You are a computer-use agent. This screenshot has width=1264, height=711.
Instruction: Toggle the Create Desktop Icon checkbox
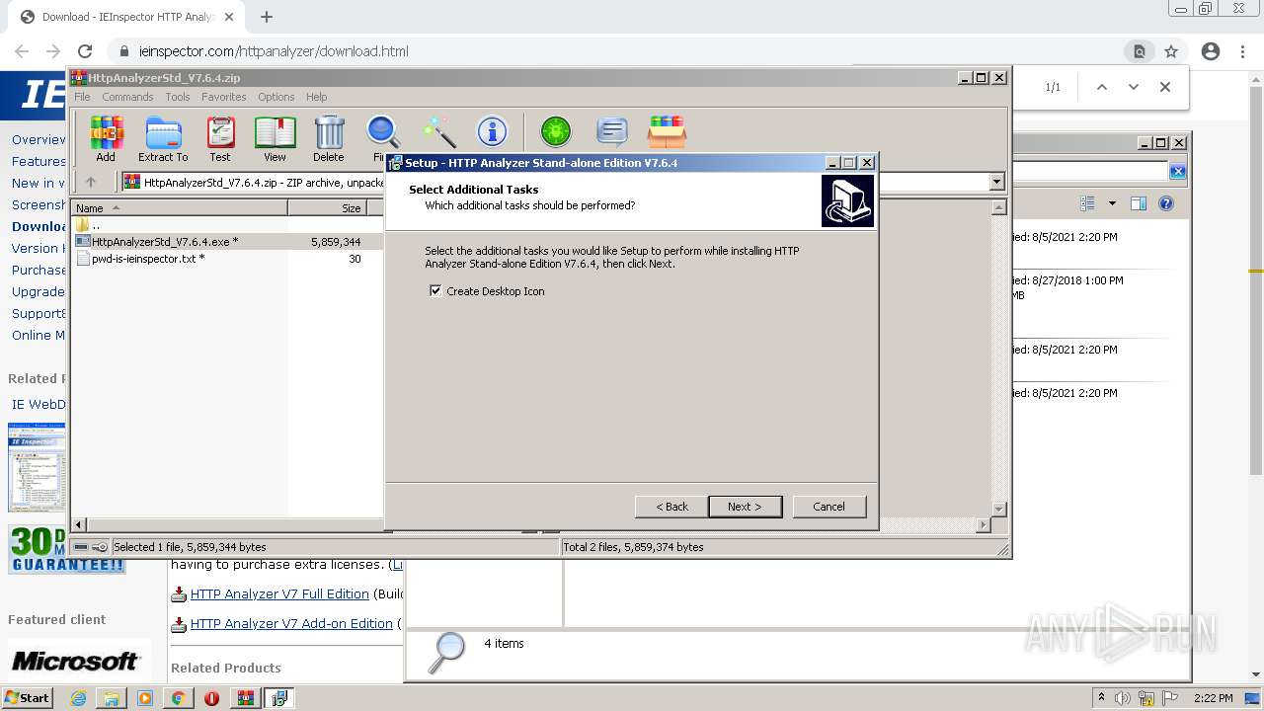435,291
